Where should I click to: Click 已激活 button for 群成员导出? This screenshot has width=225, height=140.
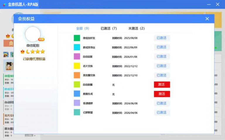(162, 47)
